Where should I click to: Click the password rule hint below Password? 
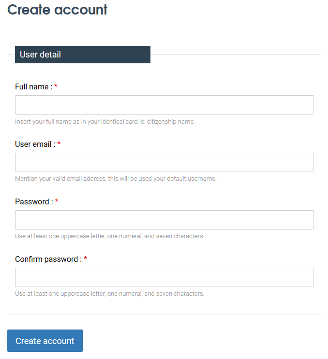pos(109,236)
